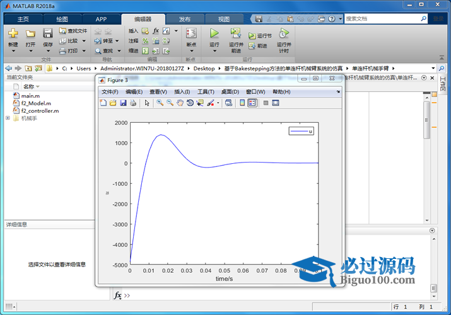The width and height of the screenshot is (451, 315).
Task: Click the Print Figure icon in figure toolbar
Action: tap(133, 103)
